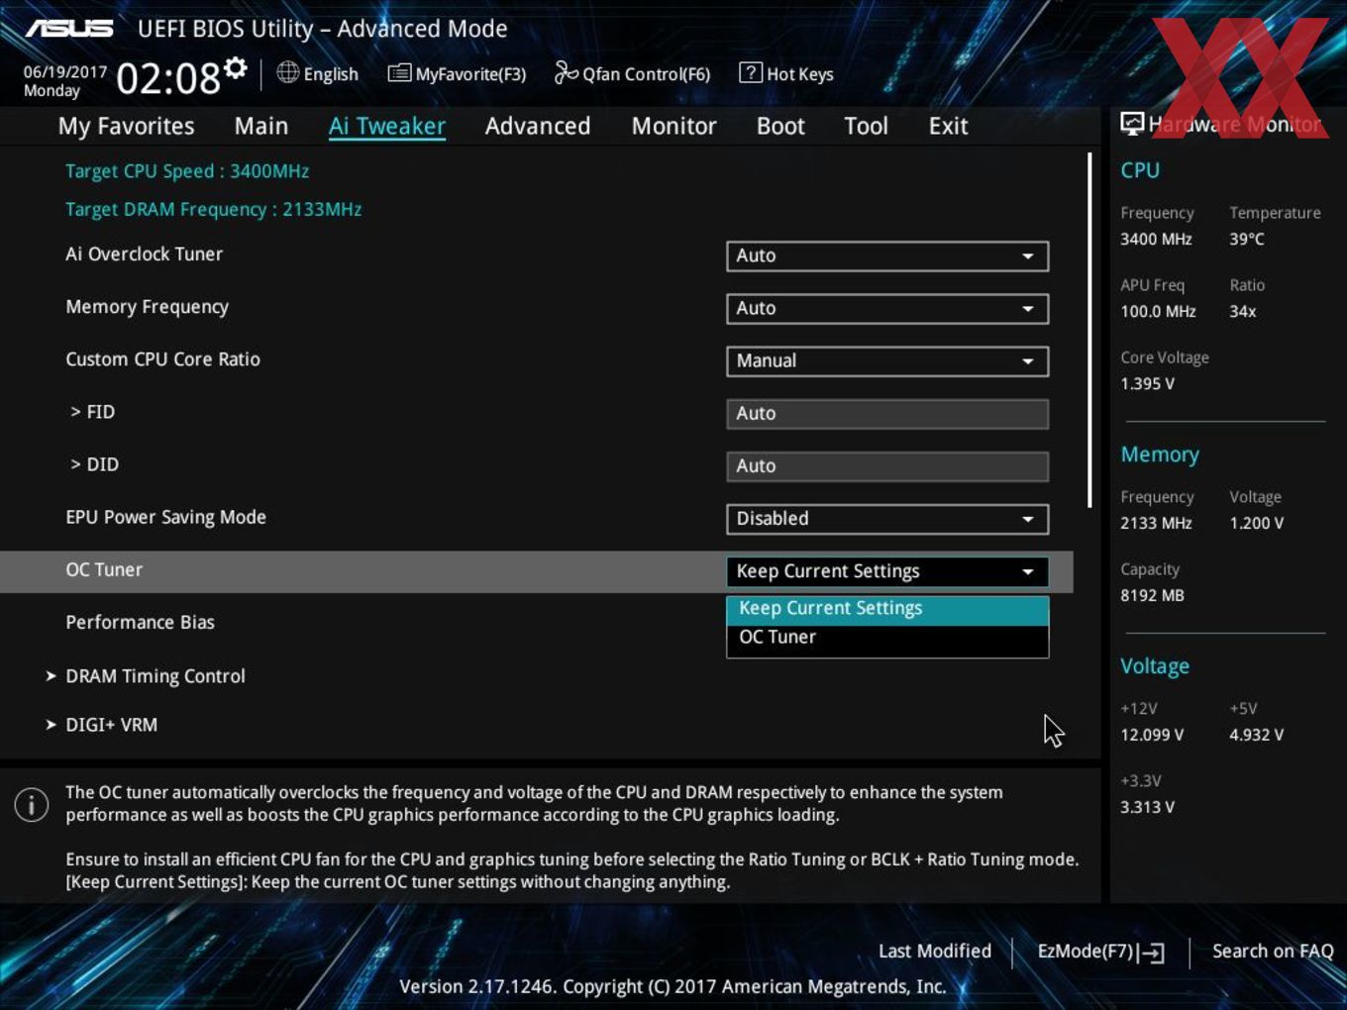Click the Core Voltage value 1.395 V
The width and height of the screenshot is (1347, 1010).
click(1147, 383)
